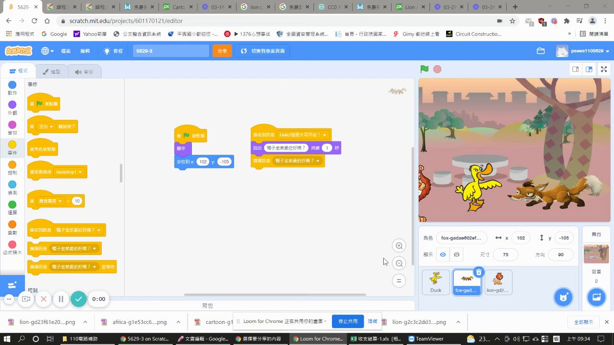Open 聲音響度 dropdown in palette block
The height and width of the screenshot is (345, 614).
[x=51, y=201]
